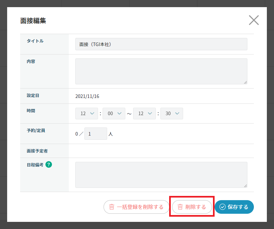Click the 面接編集 dialog heading
This screenshot has width=274, height=229.
coord(33,21)
